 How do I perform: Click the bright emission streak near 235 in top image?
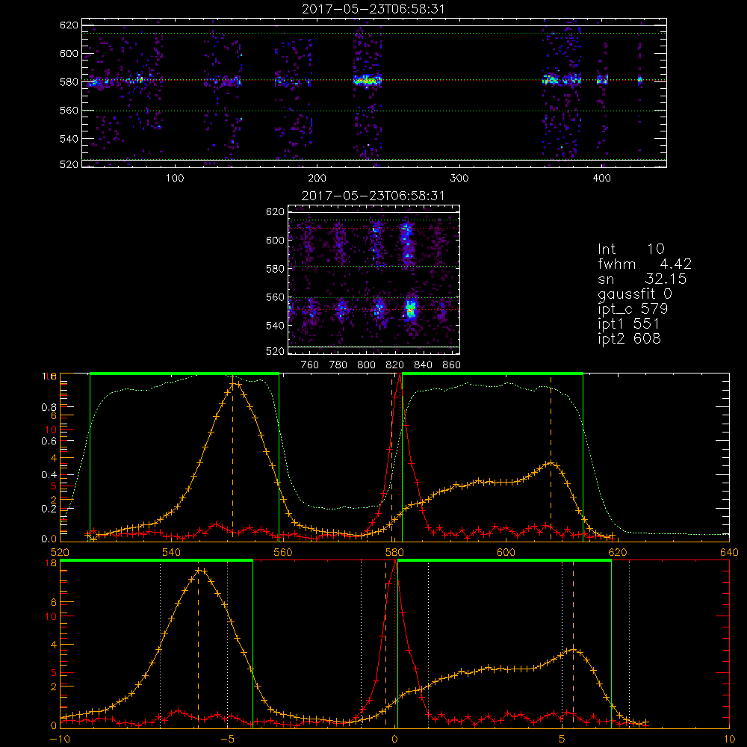coord(368,81)
